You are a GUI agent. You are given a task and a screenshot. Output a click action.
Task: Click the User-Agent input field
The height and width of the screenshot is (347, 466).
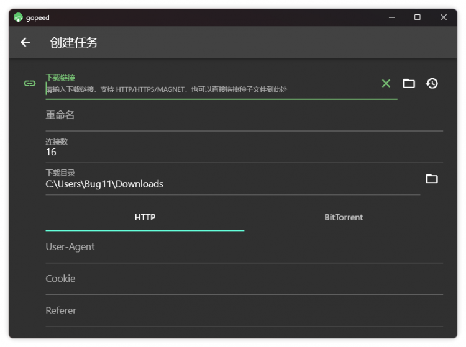pos(244,247)
